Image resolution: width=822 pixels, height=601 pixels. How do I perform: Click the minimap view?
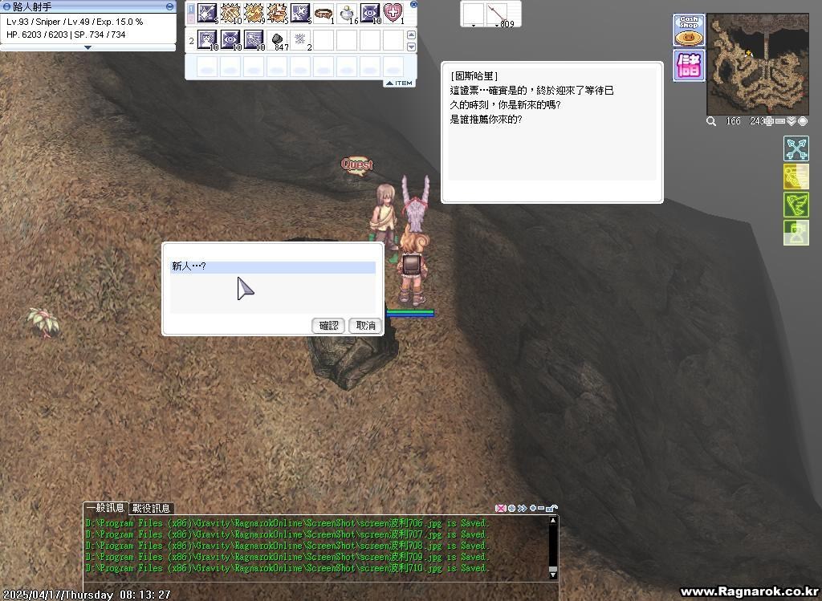(x=758, y=64)
